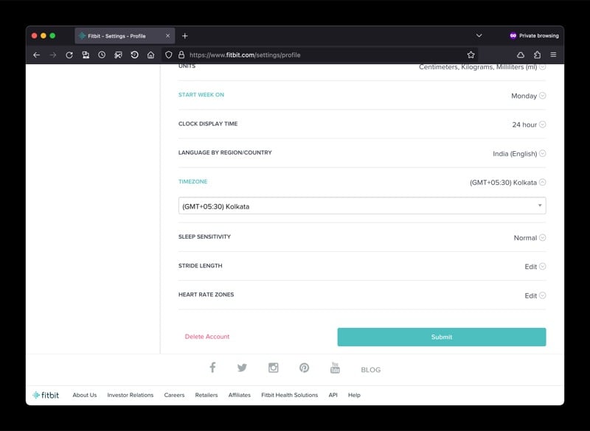Open the tracking protection shield icon
The image size is (590, 431).
pos(169,55)
